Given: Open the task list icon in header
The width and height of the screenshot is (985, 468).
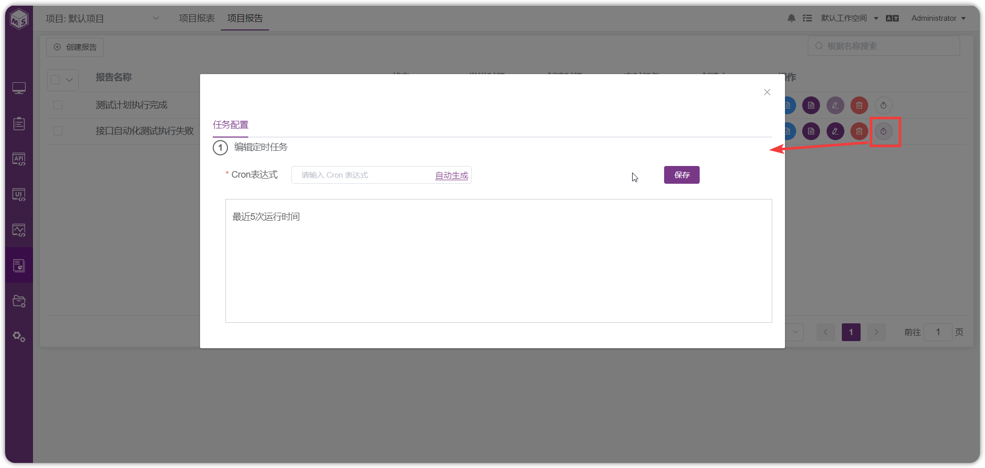Looking at the screenshot, I should point(807,18).
